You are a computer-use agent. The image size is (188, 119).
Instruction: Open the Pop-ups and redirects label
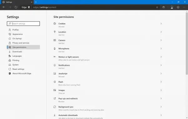click(68, 98)
